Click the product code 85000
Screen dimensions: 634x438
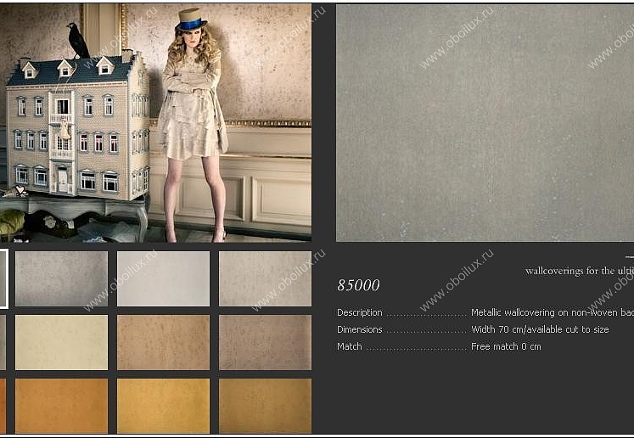click(x=358, y=285)
